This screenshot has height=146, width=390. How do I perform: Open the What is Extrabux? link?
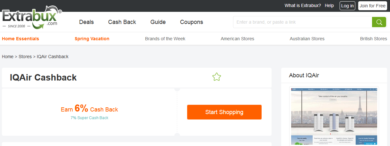pyautogui.click(x=303, y=6)
